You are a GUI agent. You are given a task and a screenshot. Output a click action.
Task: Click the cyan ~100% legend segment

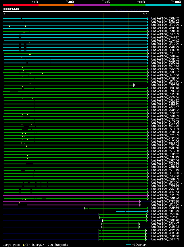coord(164,5)
